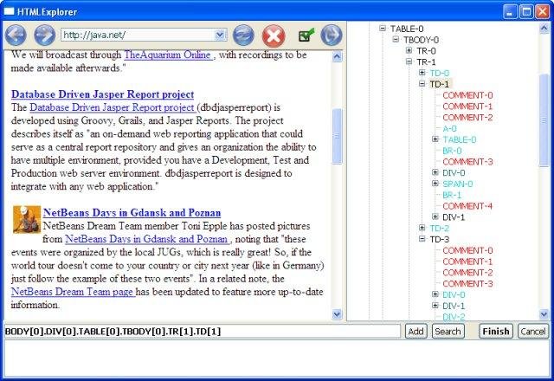Click the NetBeans Days article thumbnail image
The width and height of the screenshot is (554, 381).
point(27,219)
